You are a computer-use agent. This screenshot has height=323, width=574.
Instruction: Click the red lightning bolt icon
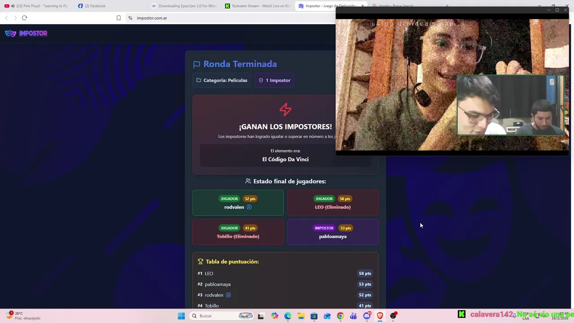pyautogui.click(x=285, y=109)
